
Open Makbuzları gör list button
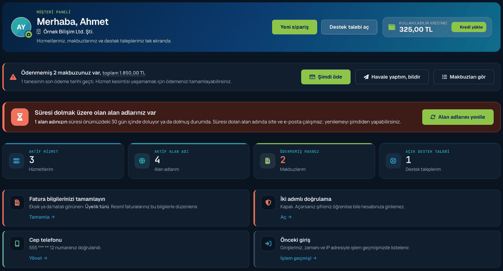pyautogui.click(x=464, y=77)
